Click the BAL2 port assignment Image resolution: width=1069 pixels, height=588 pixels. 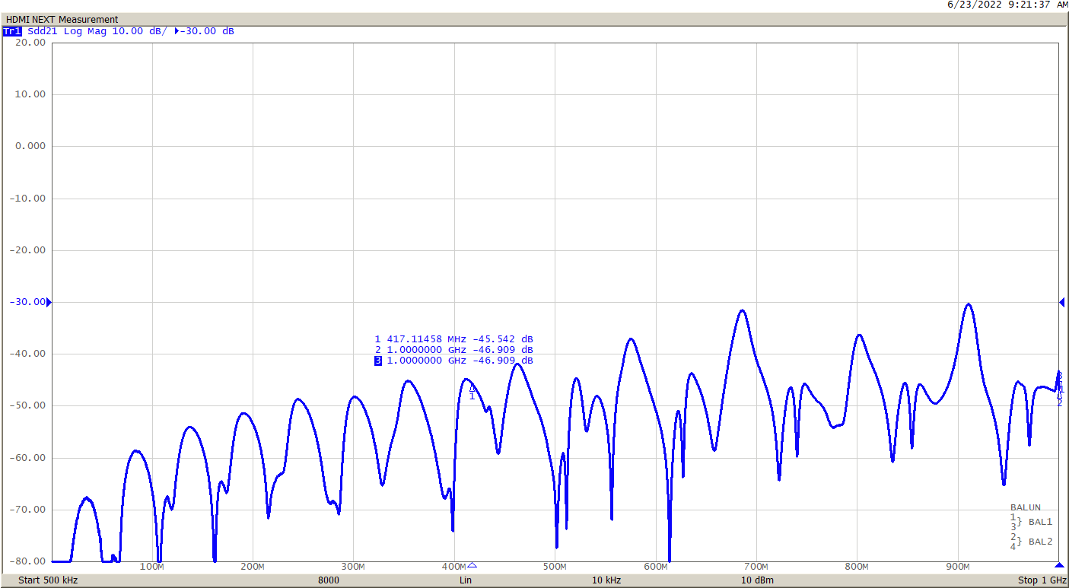pos(1040,542)
